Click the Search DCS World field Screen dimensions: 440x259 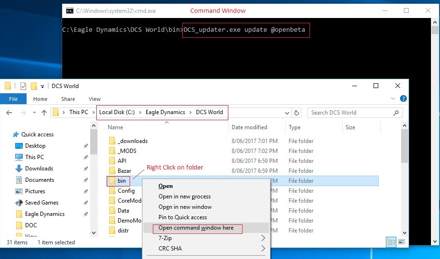point(355,113)
